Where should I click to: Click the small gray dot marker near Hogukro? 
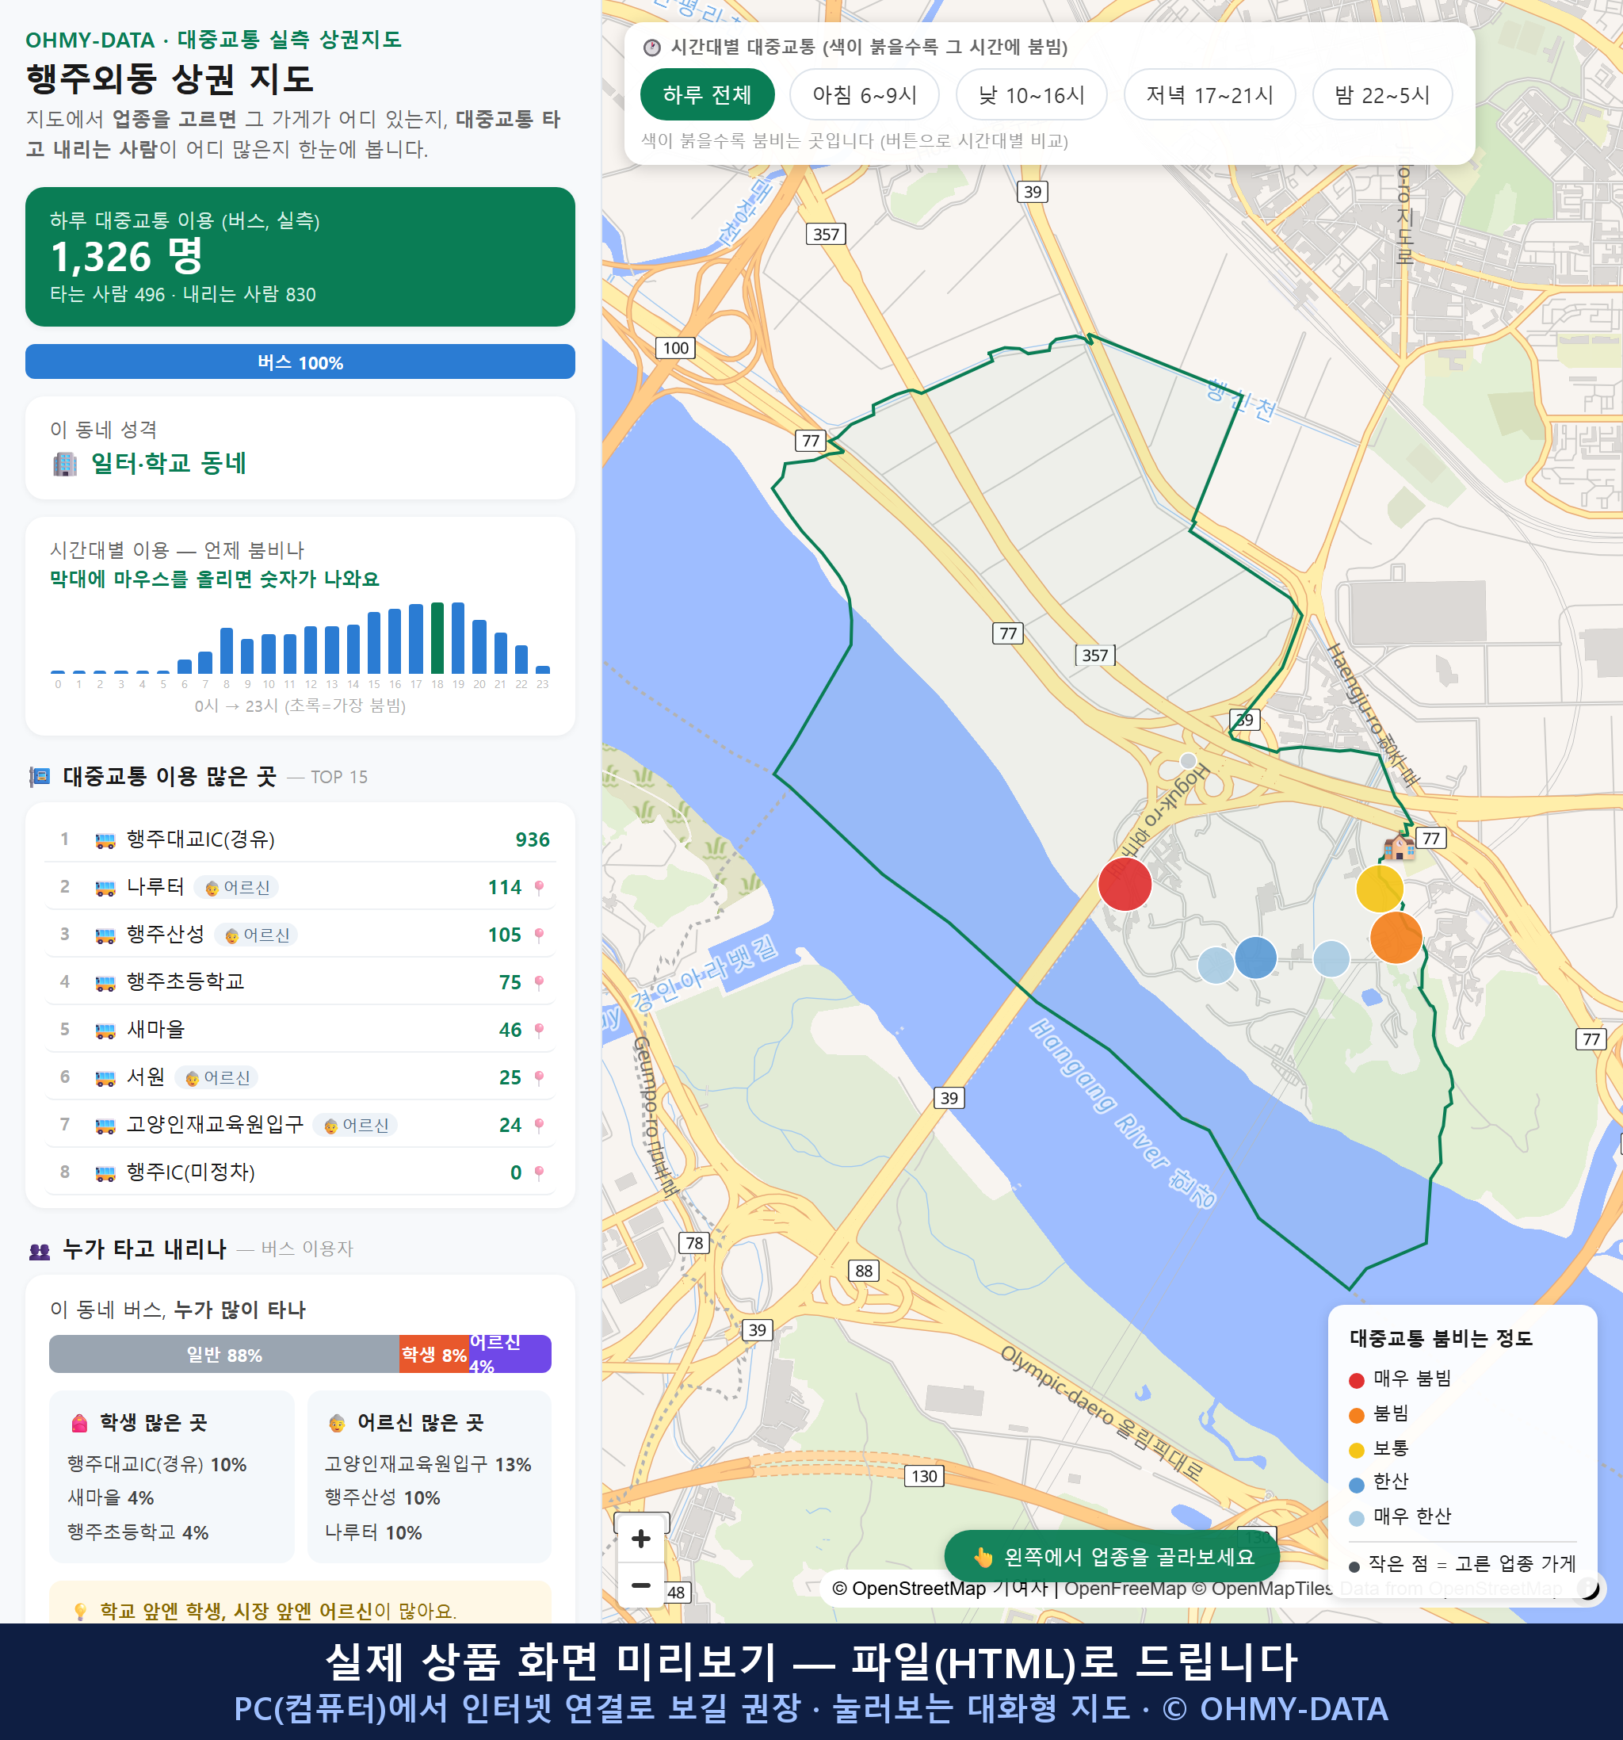(x=1187, y=759)
